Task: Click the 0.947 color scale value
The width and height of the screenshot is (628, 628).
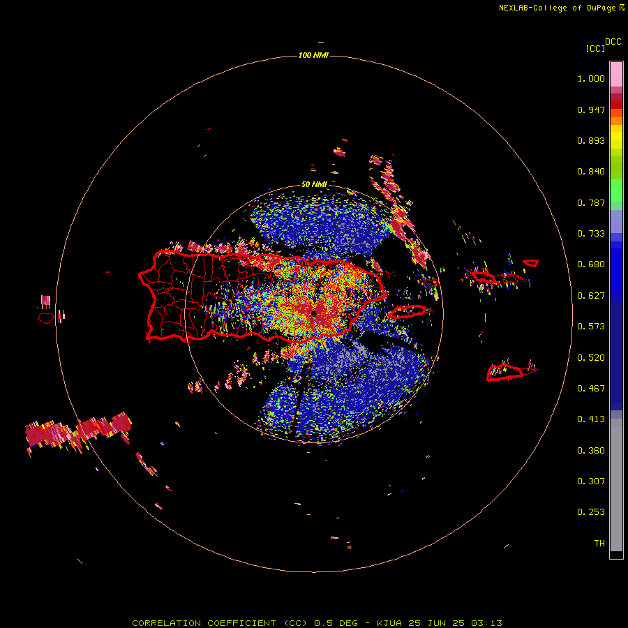Action: pos(591,110)
